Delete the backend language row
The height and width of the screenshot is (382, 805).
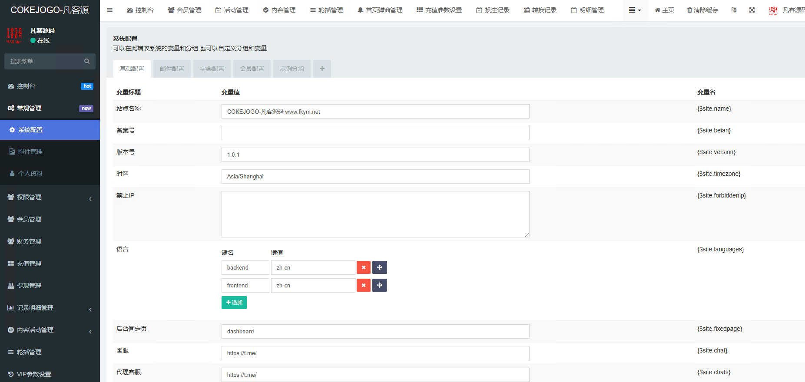363,267
